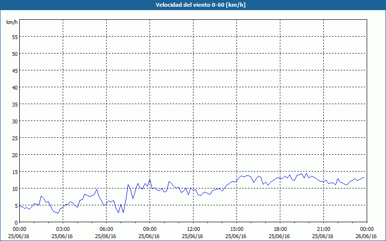Click the 21:00 time label
Screen dimensions: 386x241
323,229
